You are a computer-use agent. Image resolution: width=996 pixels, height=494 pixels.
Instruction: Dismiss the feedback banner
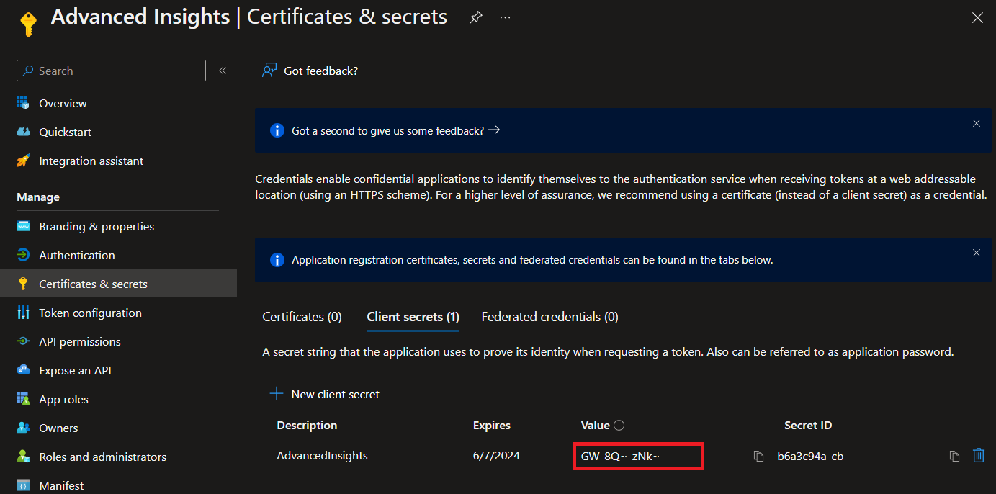pyautogui.click(x=976, y=123)
